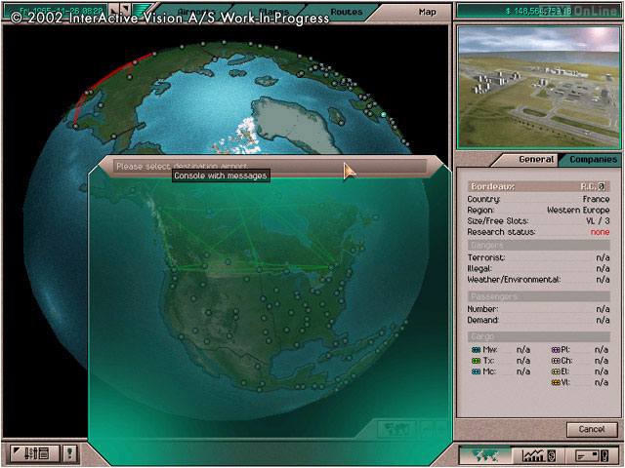Click the account balance money display
Image resolution: width=625 pixels, height=468 pixels.
click(x=538, y=11)
